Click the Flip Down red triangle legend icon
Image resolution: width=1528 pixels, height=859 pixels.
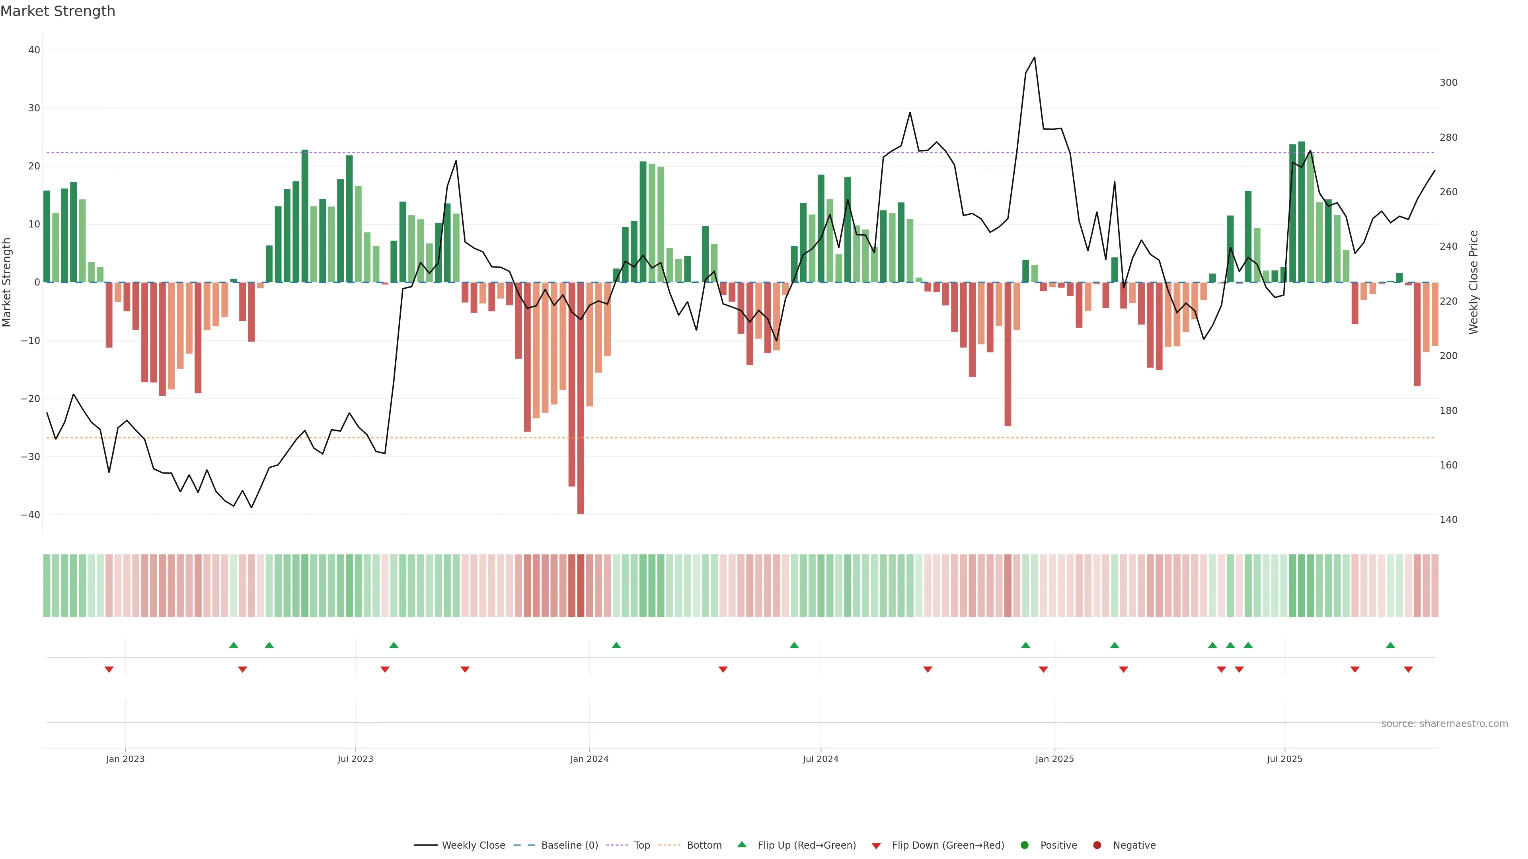click(x=876, y=846)
